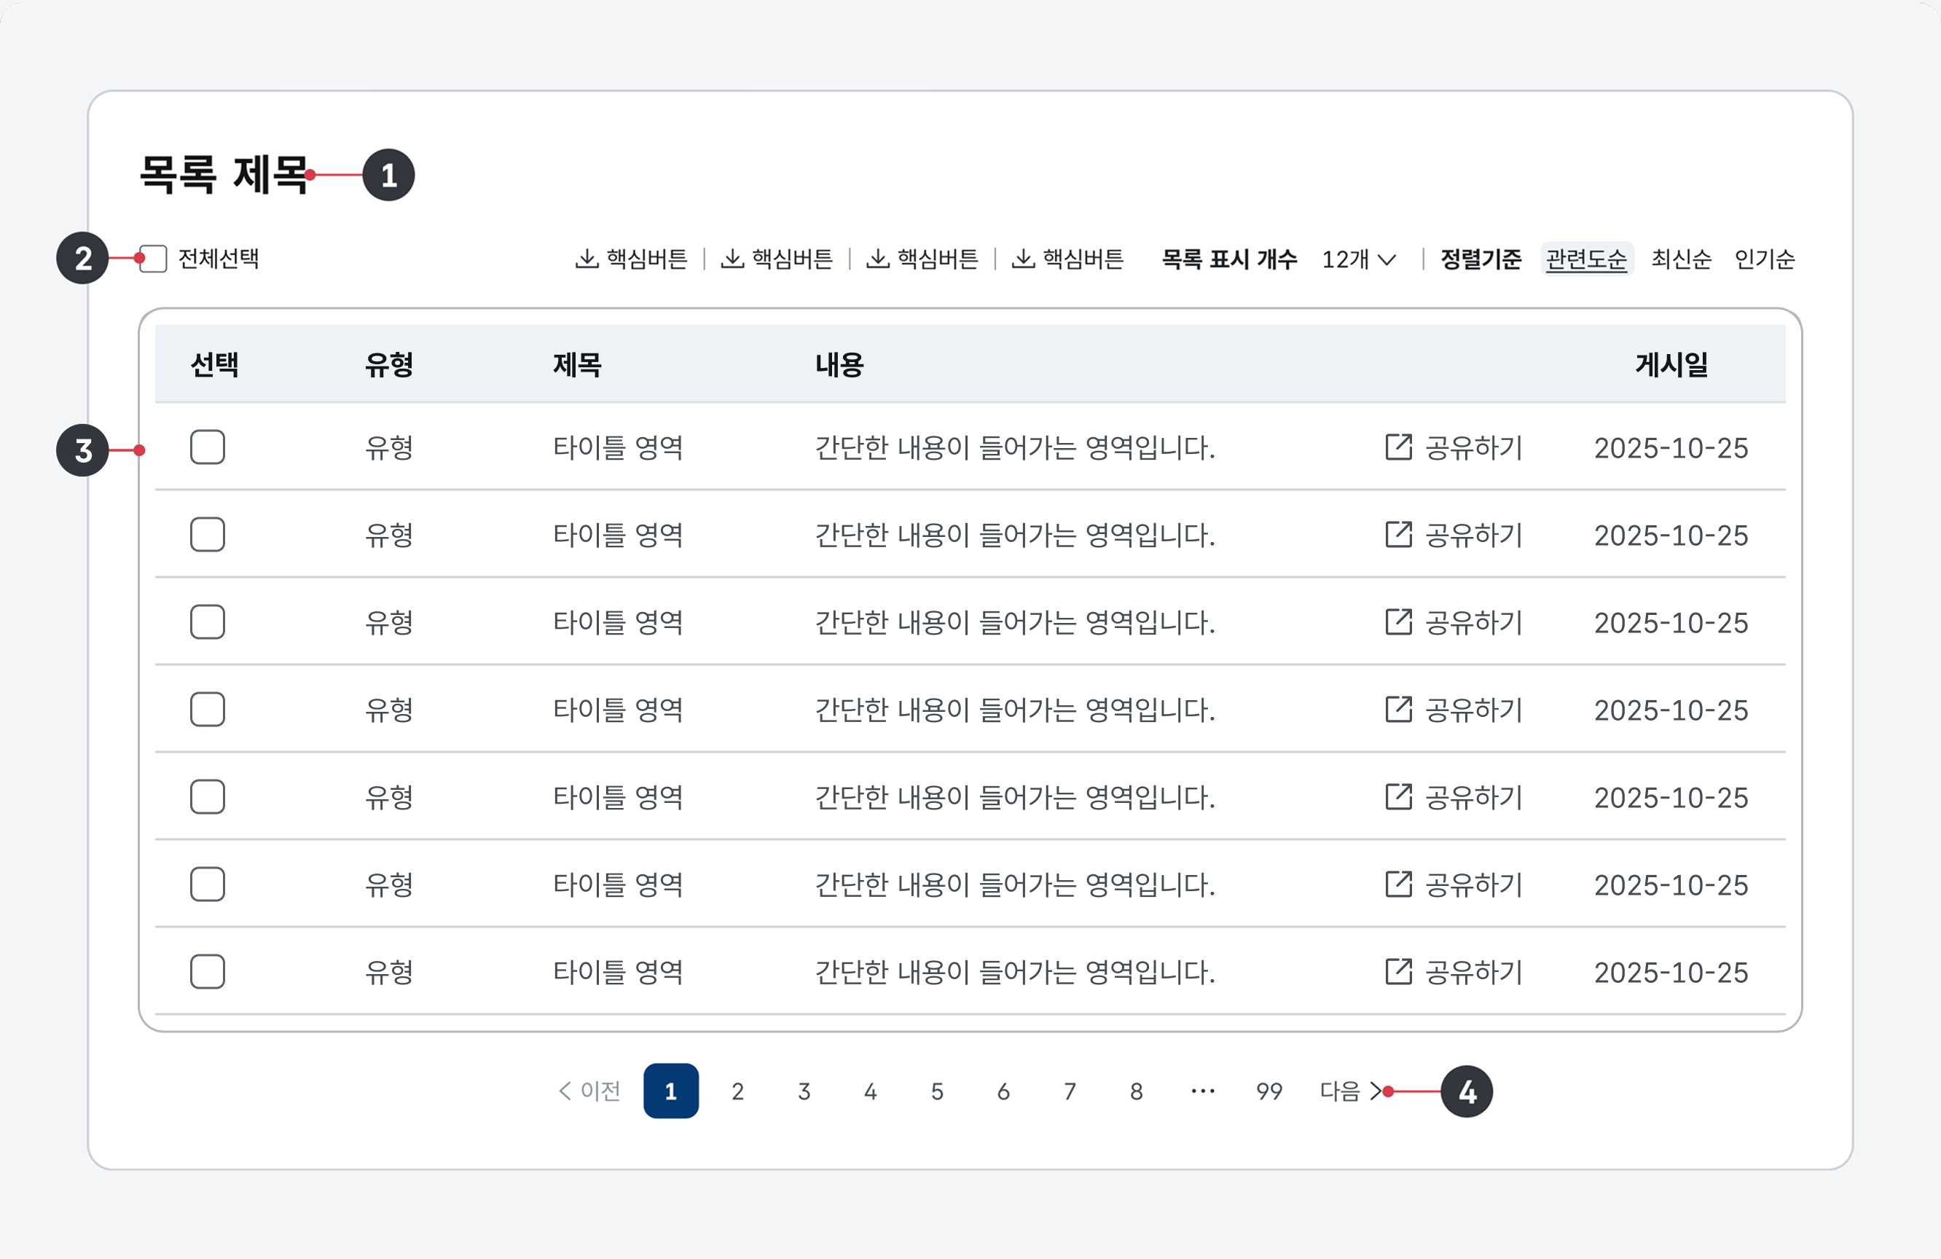Check the selection checkbox in the third row

point(206,621)
